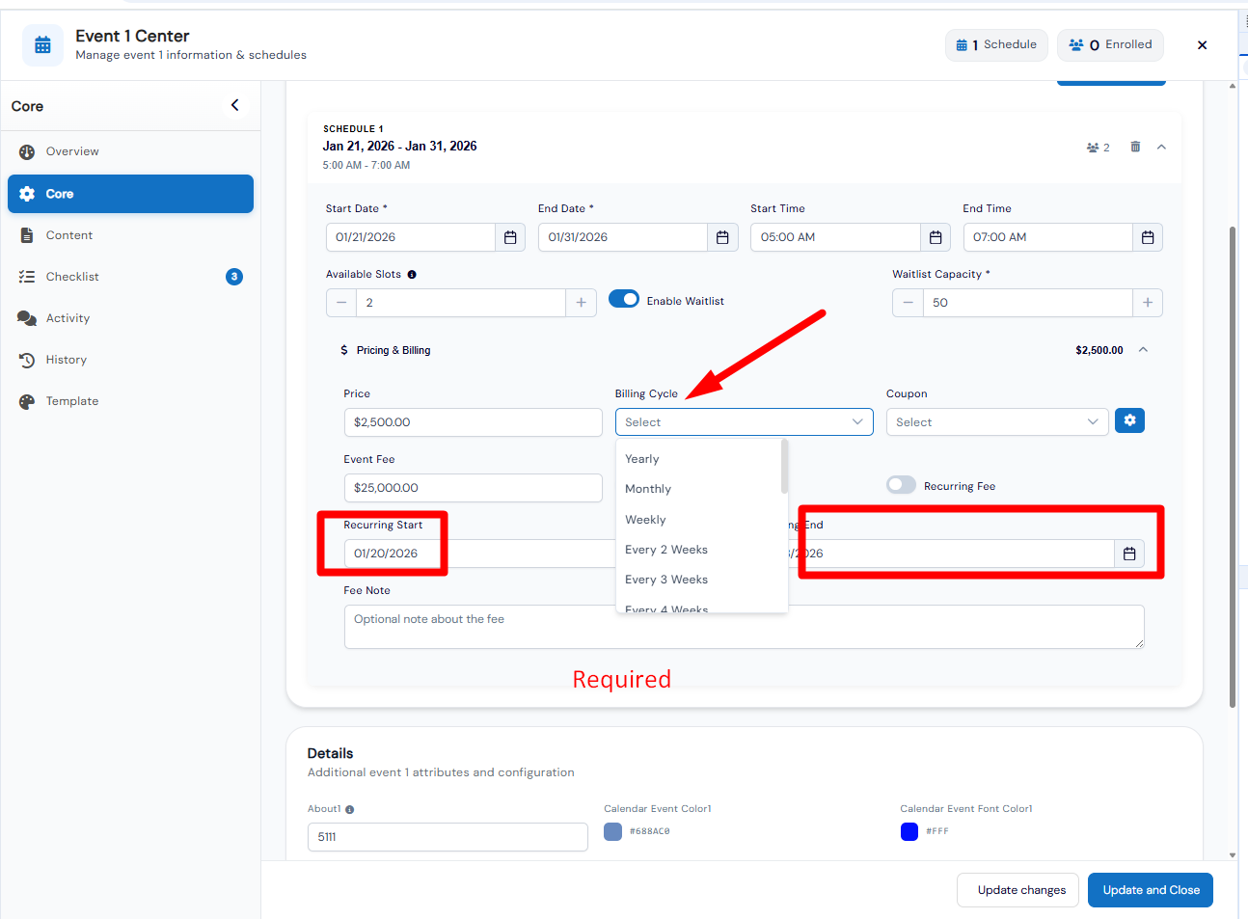Collapse the Core sidebar with chevron
This screenshot has width=1248, height=919.
pyautogui.click(x=234, y=105)
